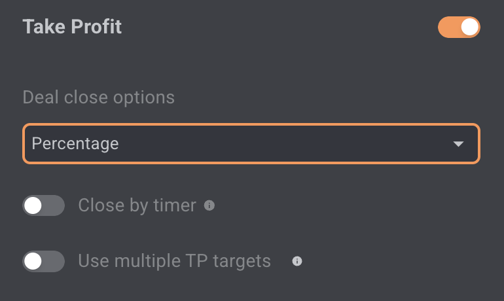Show the Close by timer tooltip icon
The width and height of the screenshot is (504, 301).
tap(209, 205)
